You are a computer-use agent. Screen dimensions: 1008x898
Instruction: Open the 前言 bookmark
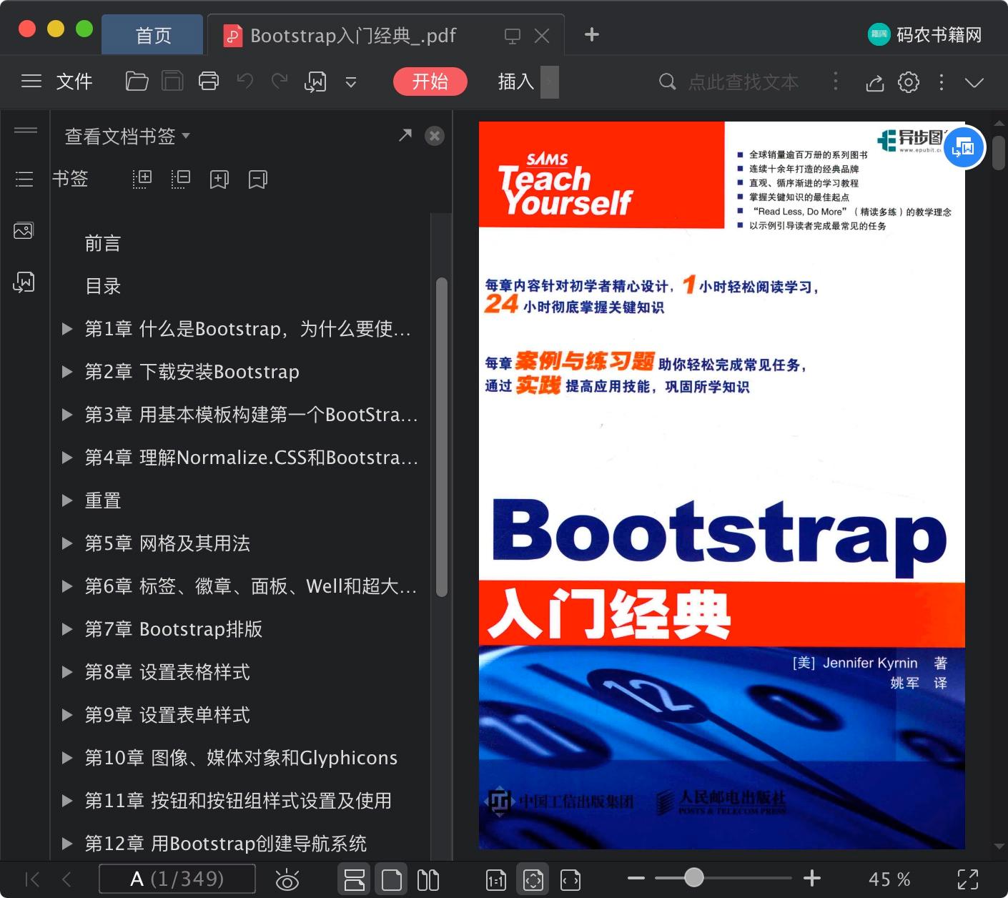[x=103, y=243]
